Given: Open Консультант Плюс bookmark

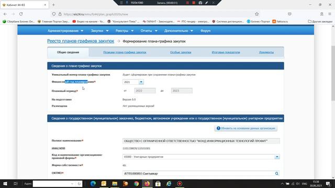Looking at the screenshot, I should [x=124, y=21].
